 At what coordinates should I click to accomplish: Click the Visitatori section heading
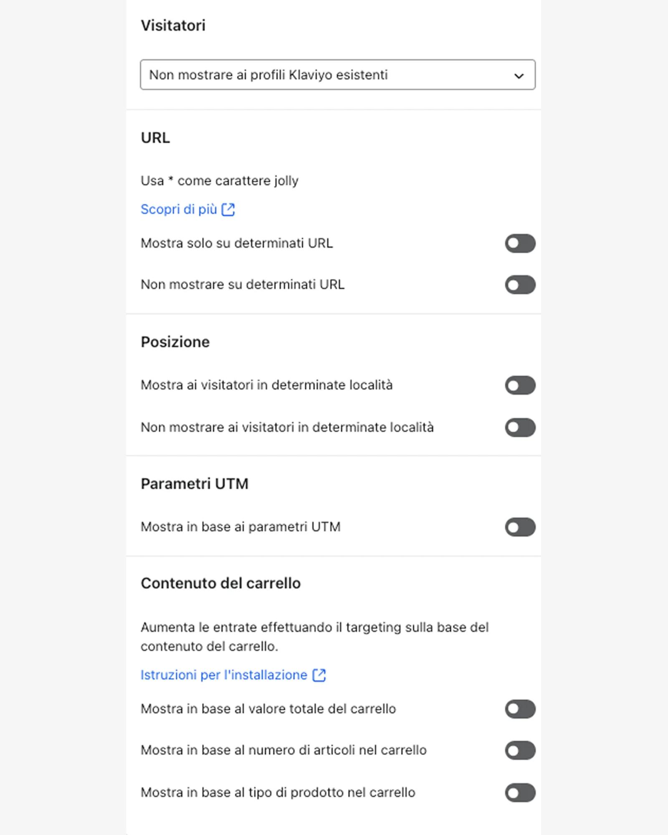(x=174, y=25)
